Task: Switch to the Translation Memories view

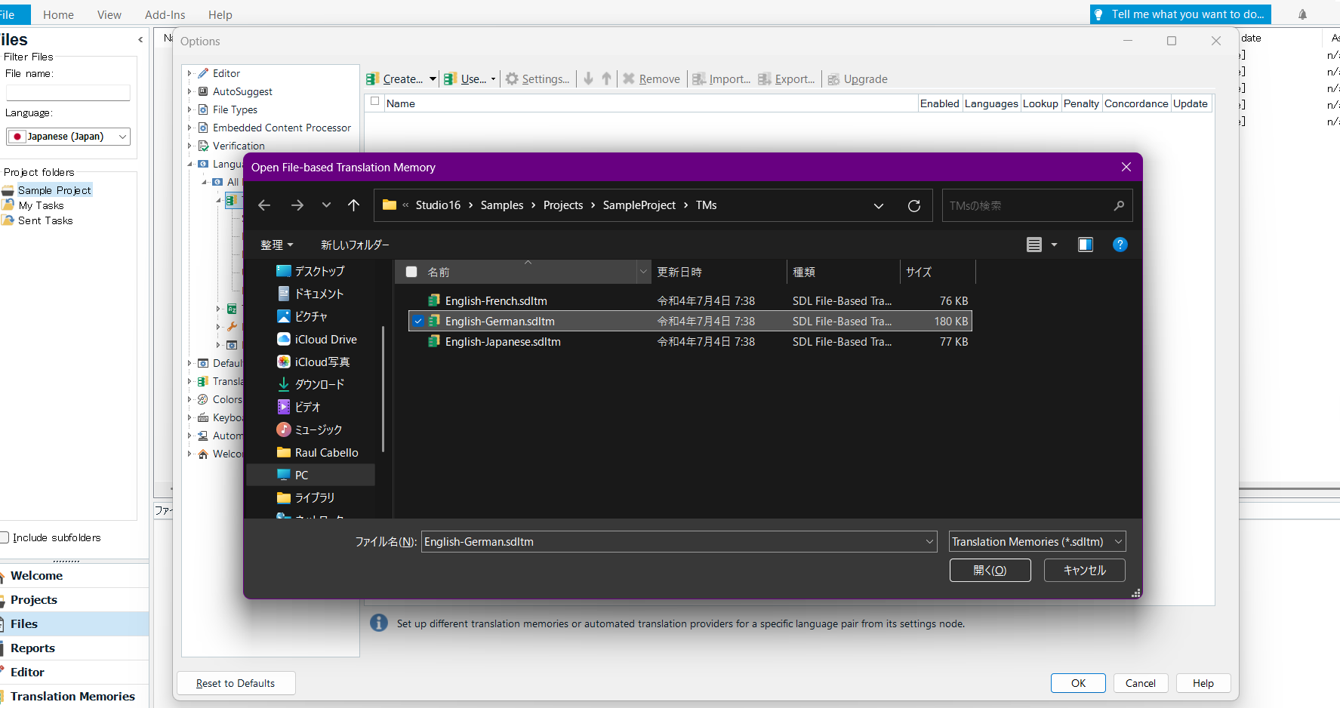Action: pos(73,695)
